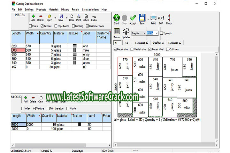Open the Labels tool for pieces
The width and height of the screenshot is (230, 153).
coord(86,18)
